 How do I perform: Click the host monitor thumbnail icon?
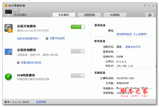[8, 12]
